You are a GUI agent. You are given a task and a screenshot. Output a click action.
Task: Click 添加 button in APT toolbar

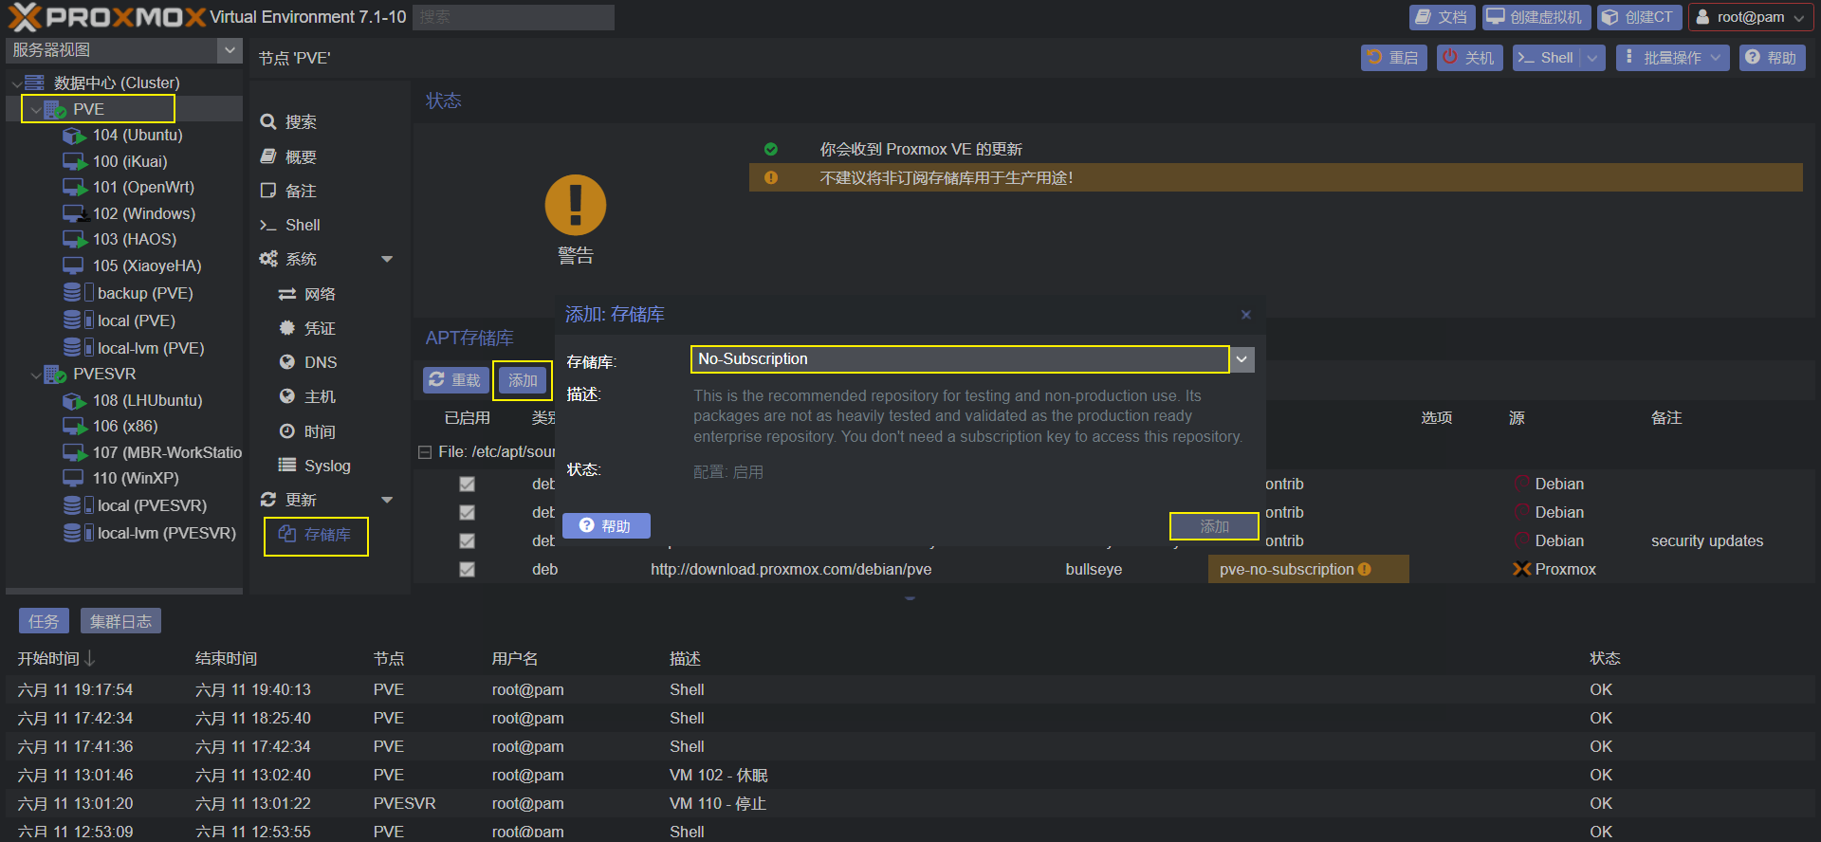523,380
